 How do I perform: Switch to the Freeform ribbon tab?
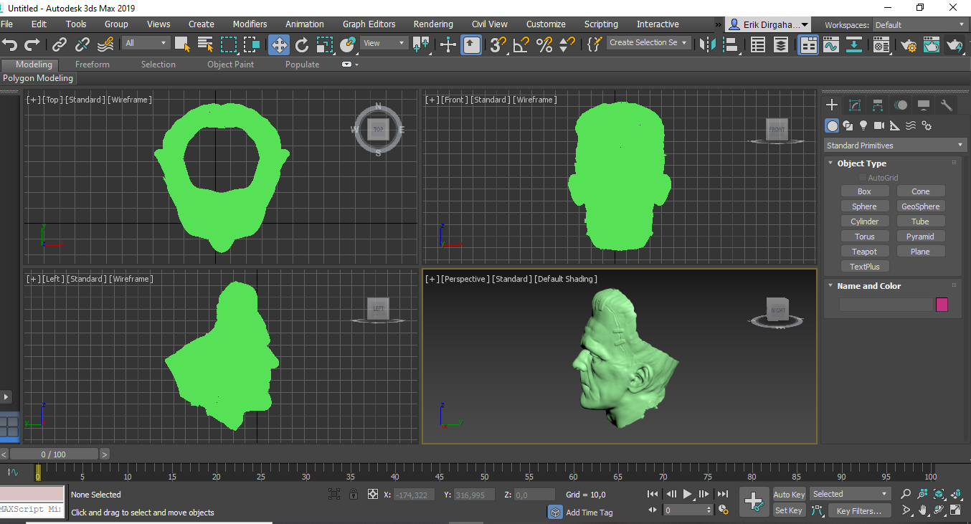93,65
